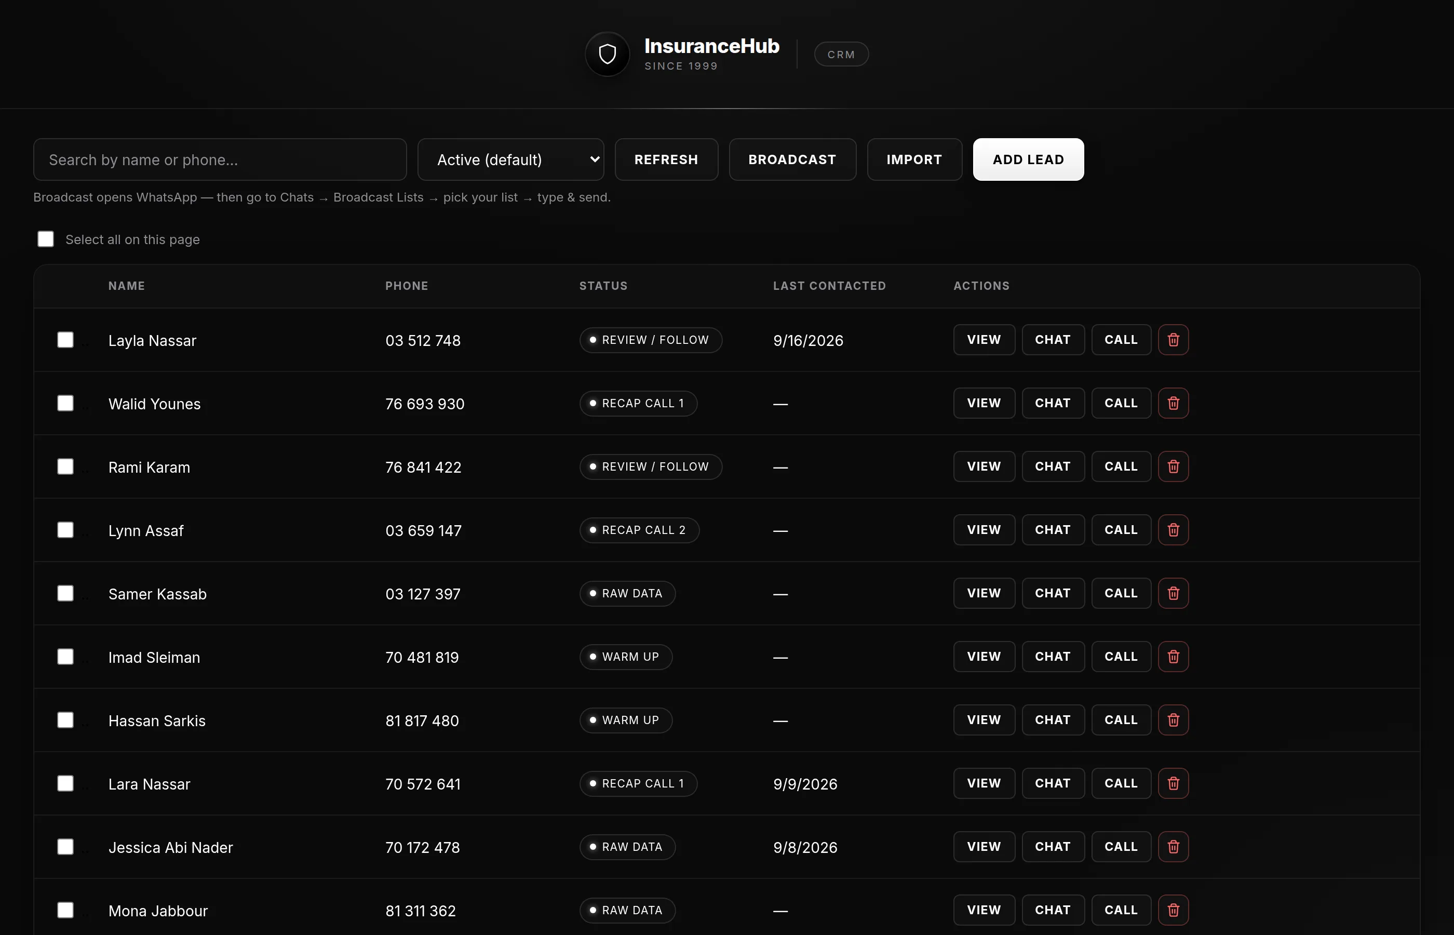The width and height of the screenshot is (1454, 935).
Task: Click Recap Call 2 status badge
Action: (639, 530)
